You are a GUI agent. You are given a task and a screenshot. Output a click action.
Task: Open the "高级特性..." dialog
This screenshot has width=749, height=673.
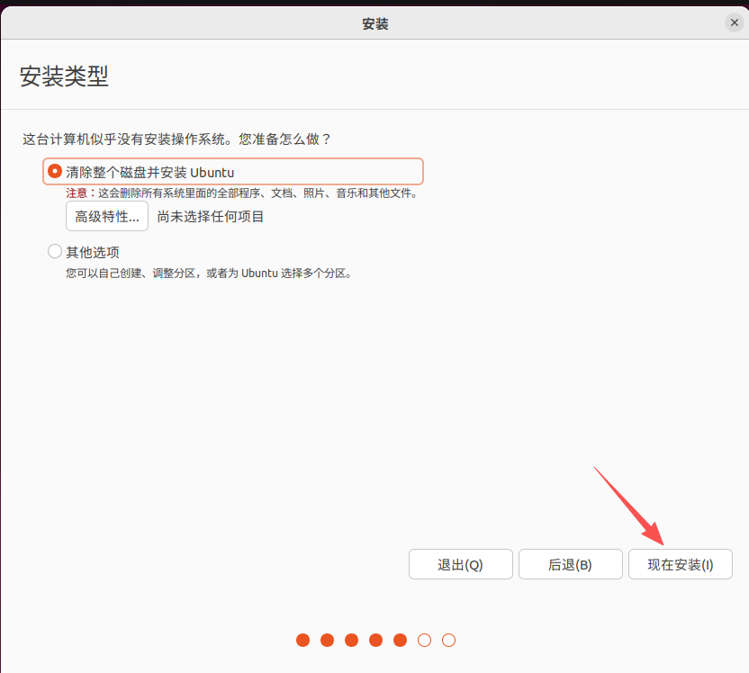point(107,216)
